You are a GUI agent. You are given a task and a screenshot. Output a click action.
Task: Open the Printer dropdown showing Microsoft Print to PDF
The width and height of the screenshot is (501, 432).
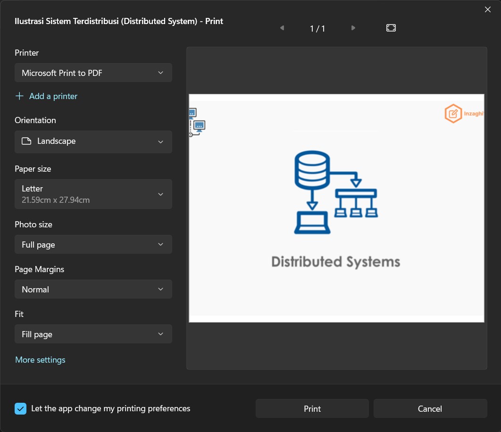click(93, 73)
